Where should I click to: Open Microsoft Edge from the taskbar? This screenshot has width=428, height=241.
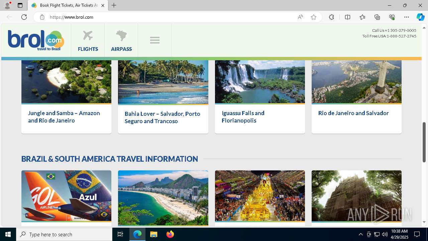click(x=137, y=234)
